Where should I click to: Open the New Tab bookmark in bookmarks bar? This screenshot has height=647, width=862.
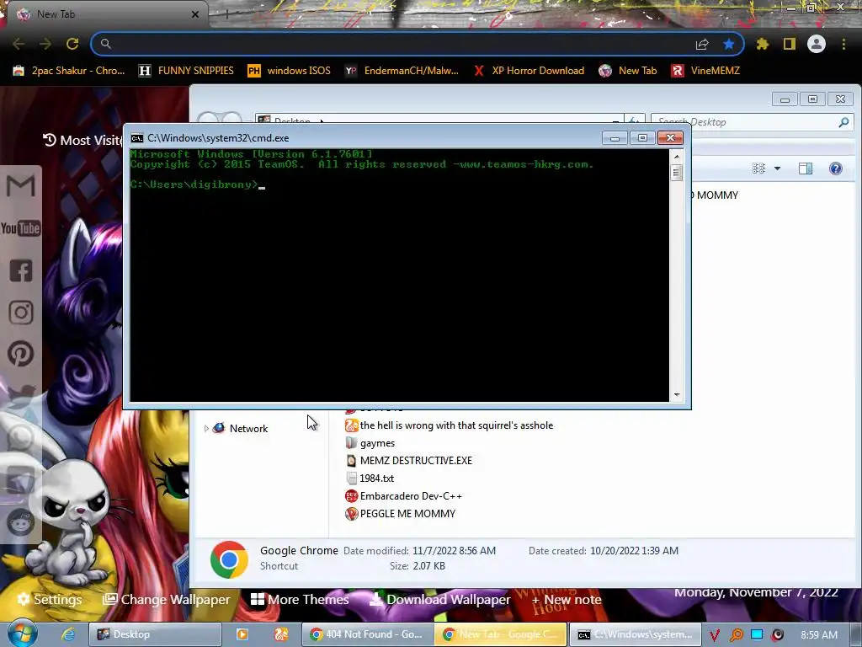[x=628, y=71]
